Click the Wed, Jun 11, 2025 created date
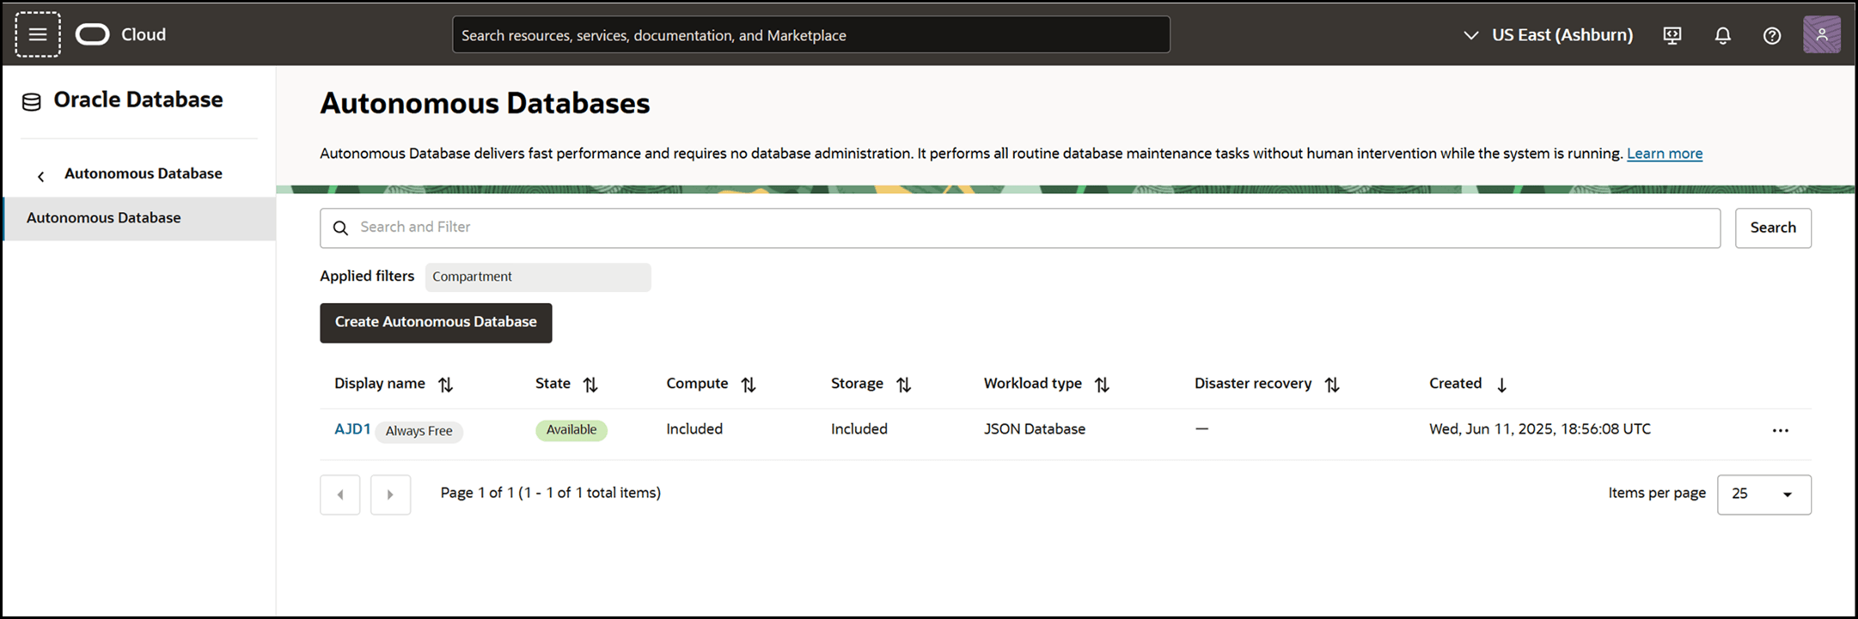Viewport: 1858px width, 619px height. pos(1540,429)
